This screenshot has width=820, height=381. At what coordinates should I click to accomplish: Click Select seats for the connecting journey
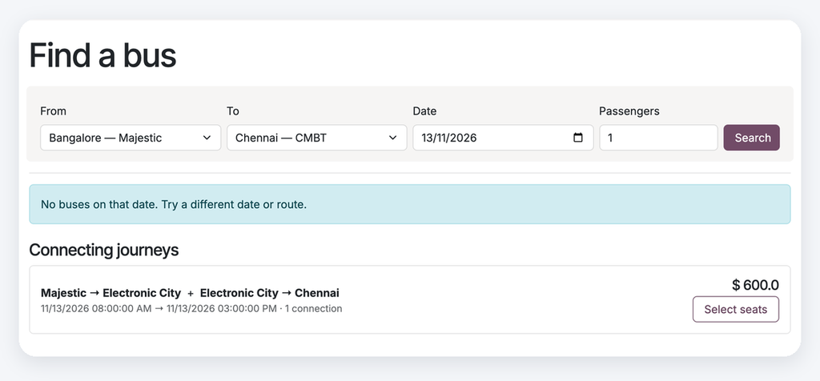(x=735, y=310)
